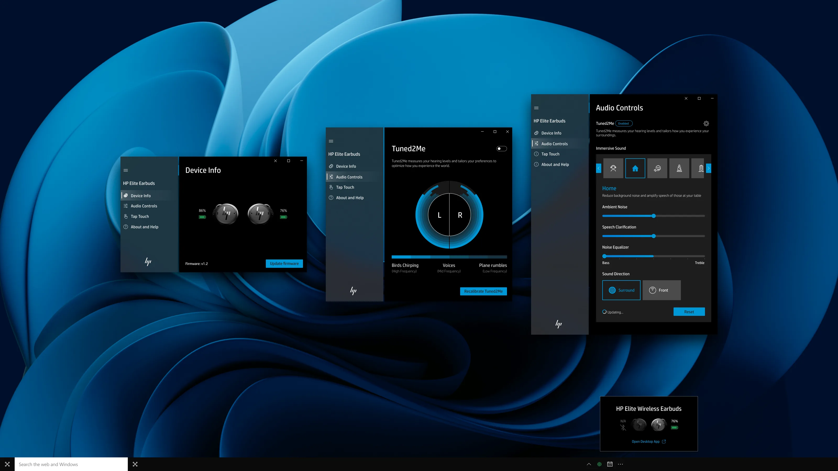Click 76% battery icon in earbuds flyout
Viewport: 838px width, 471px height.
[674, 428]
